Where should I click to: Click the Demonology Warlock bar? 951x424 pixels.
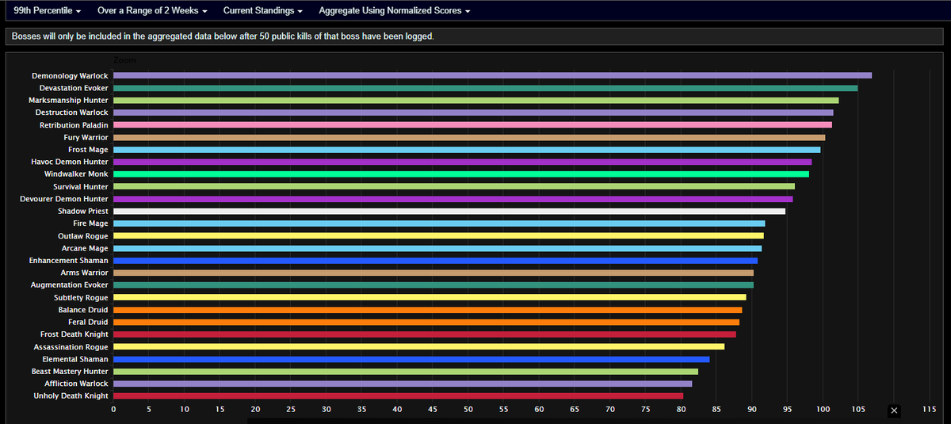tap(492, 75)
